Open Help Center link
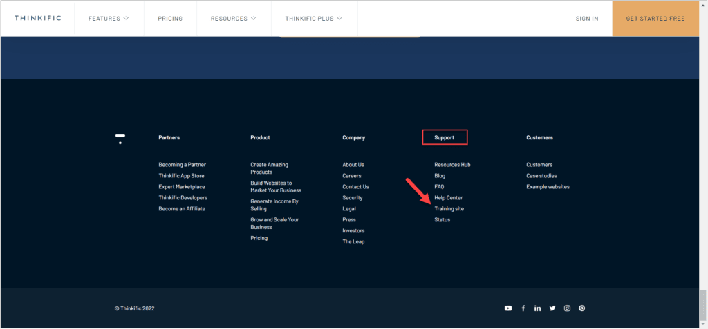 coord(448,198)
